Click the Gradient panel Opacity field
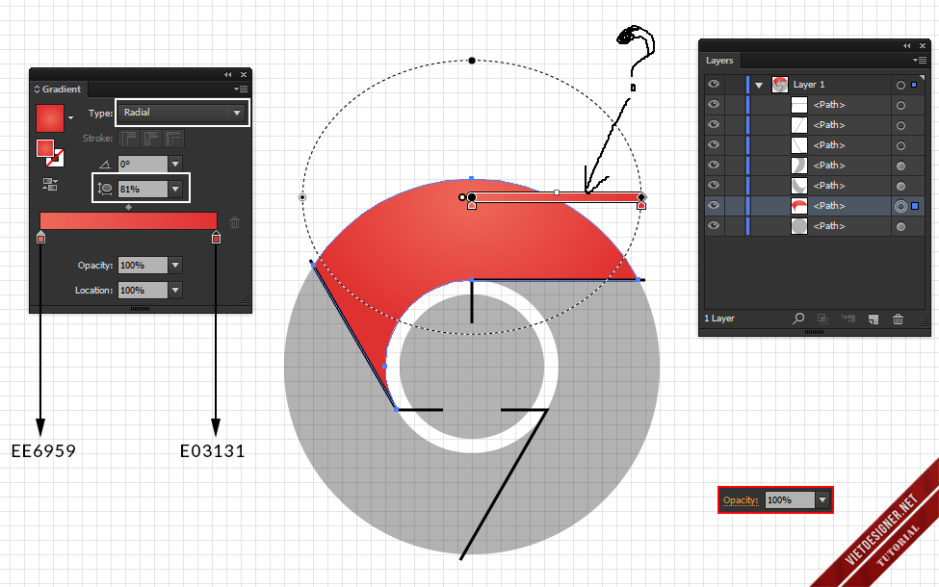This screenshot has width=939, height=587. [143, 265]
